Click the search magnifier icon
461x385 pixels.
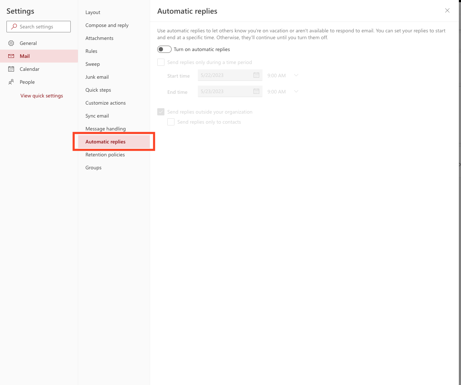tap(14, 27)
